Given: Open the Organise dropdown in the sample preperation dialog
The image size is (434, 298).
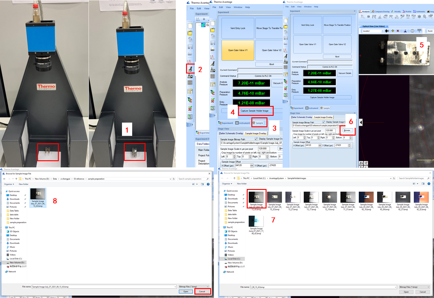Looking at the screenshot, I should click(x=9, y=184).
